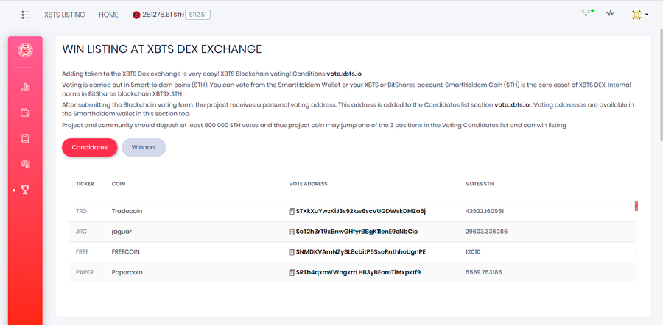Open the money transfer sidebar icon
This screenshot has height=325, width=663.
(25, 164)
